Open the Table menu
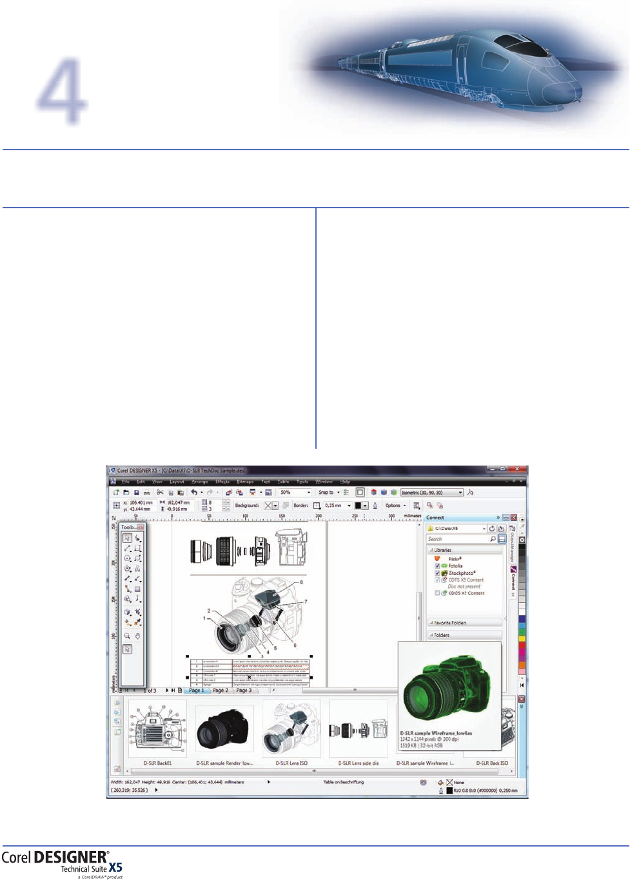The image size is (630, 882). point(283,482)
